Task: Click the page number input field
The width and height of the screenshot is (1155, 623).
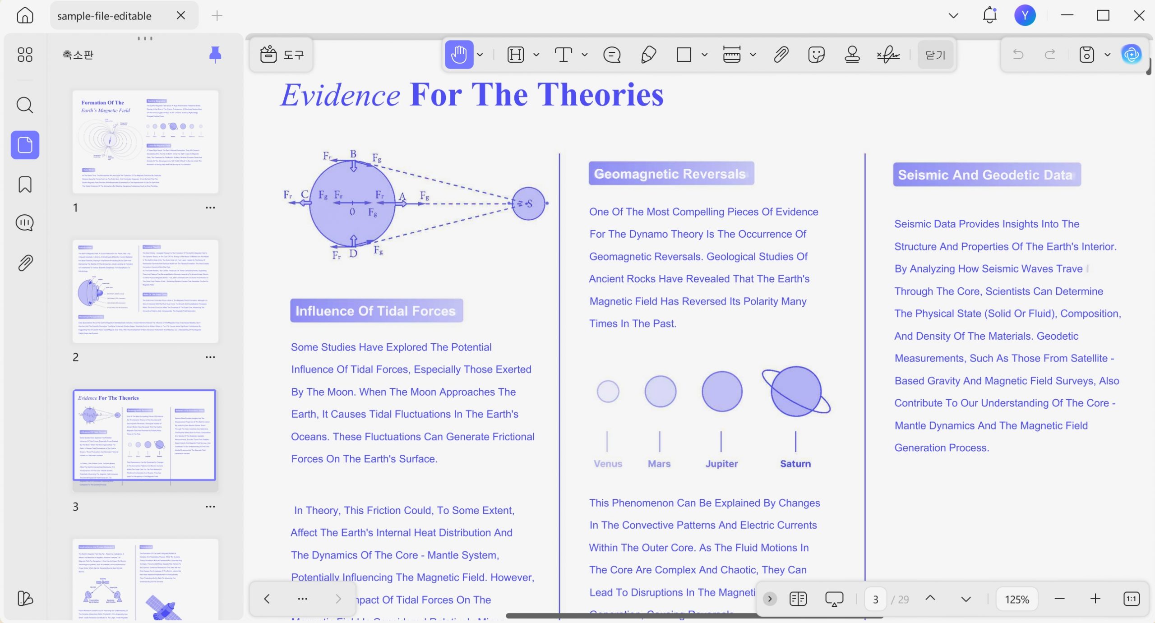Action: tap(876, 599)
